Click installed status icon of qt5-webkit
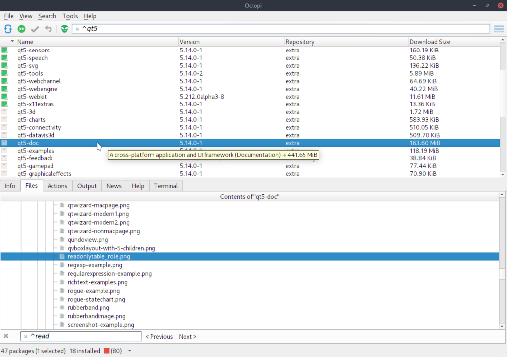507x357 pixels. [5, 97]
